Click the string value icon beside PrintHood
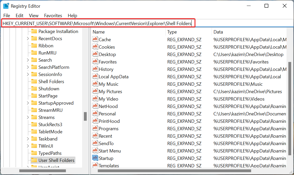 click(x=95, y=121)
